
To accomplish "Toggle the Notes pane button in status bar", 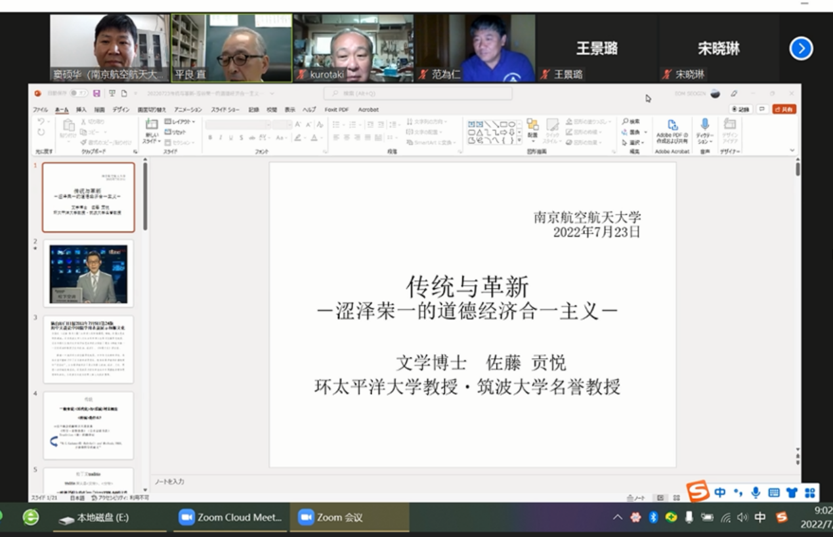I will point(635,498).
